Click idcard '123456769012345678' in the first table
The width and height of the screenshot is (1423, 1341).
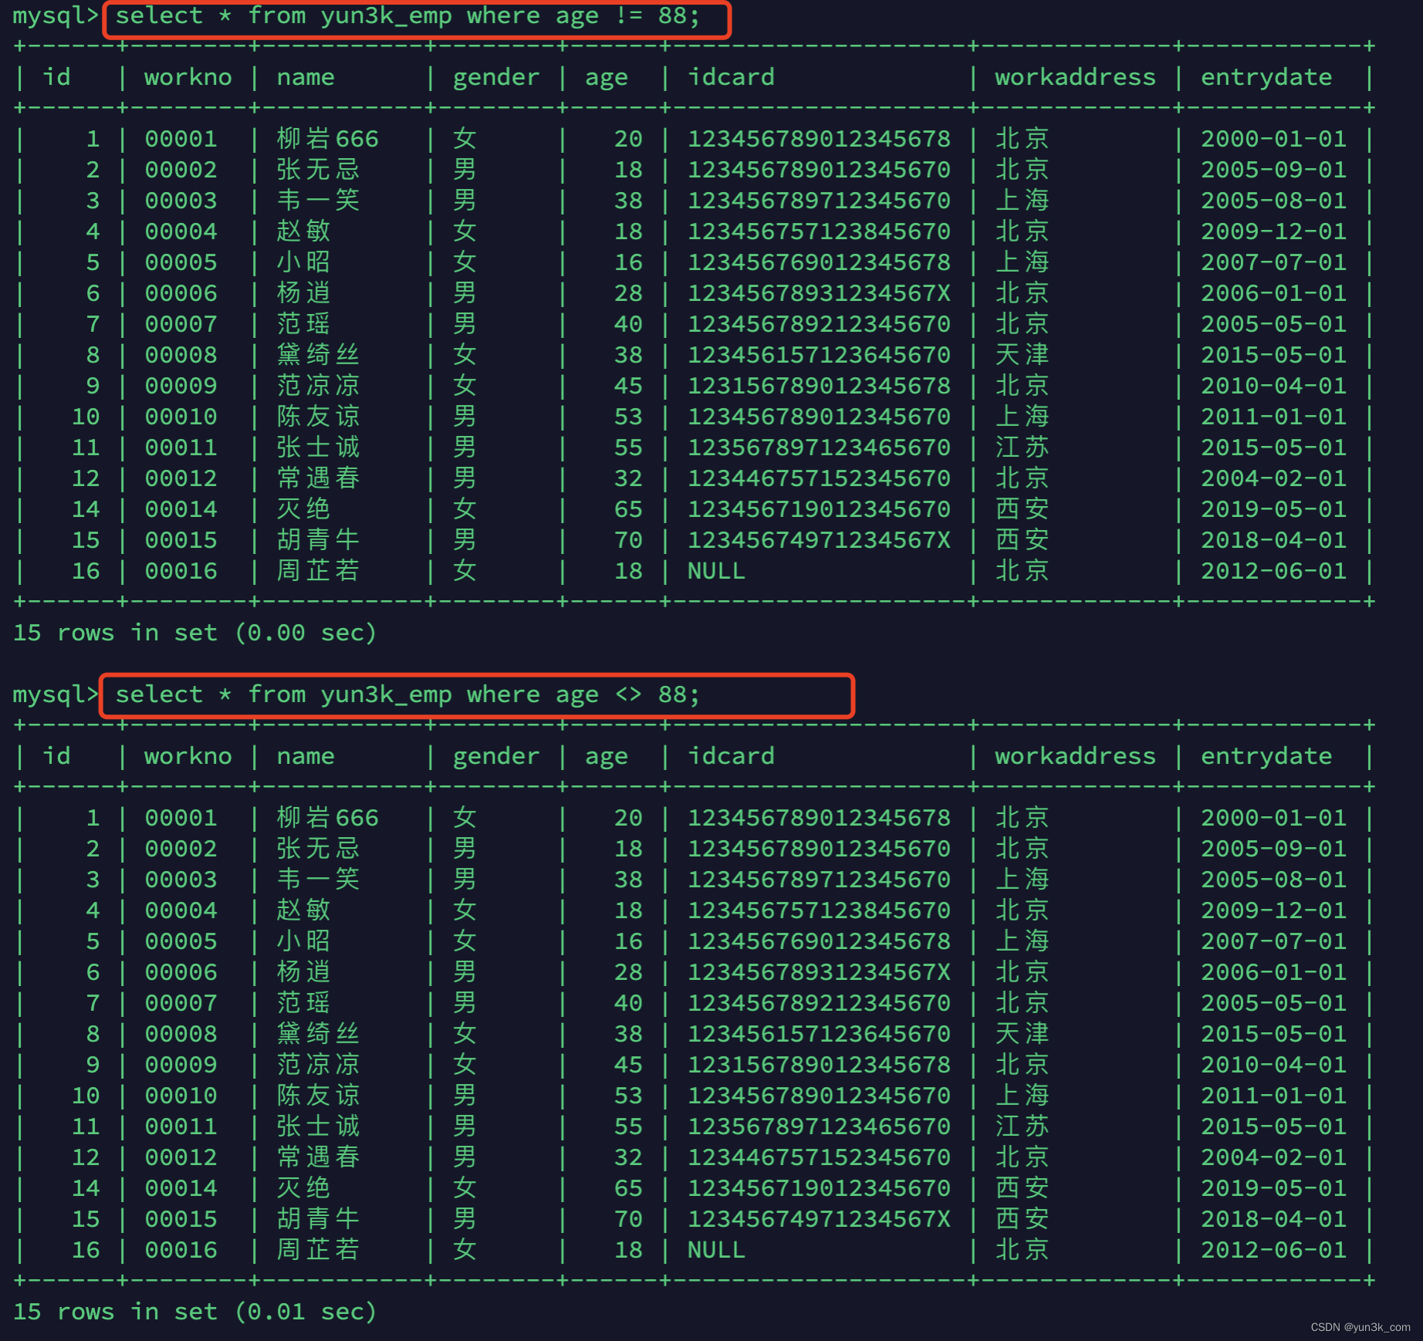click(x=819, y=262)
